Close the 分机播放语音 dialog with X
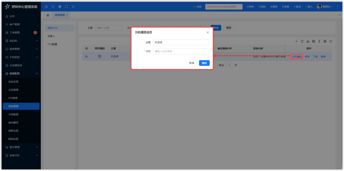Image resolution: width=344 pixels, height=171 pixels. (x=208, y=32)
